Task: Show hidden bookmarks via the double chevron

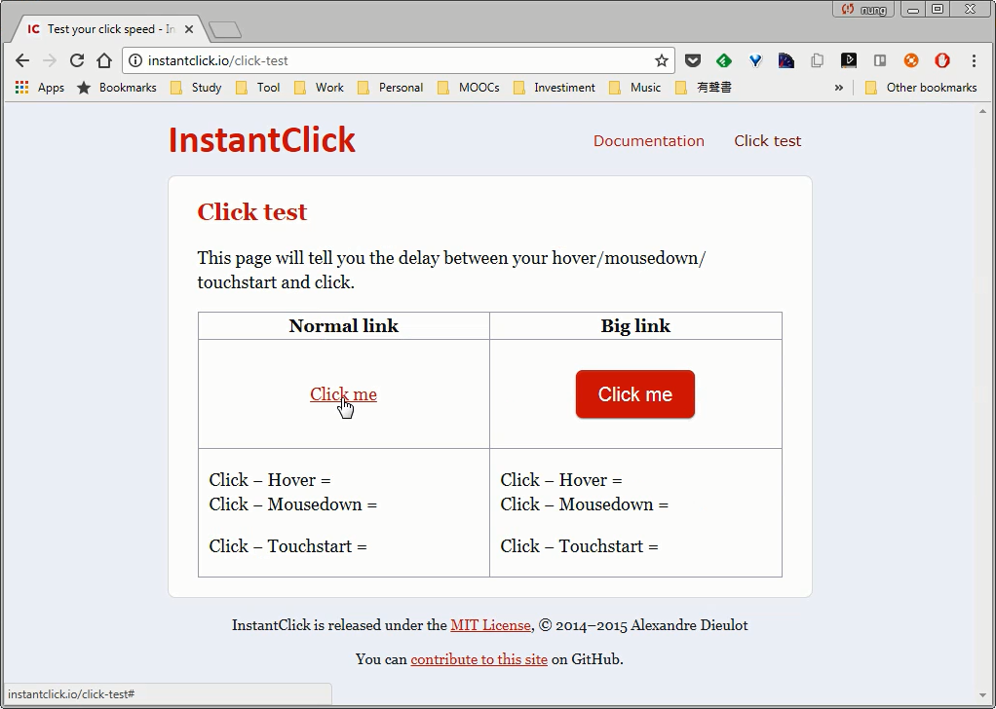Action: pyautogui.click(x=839, y=88)
